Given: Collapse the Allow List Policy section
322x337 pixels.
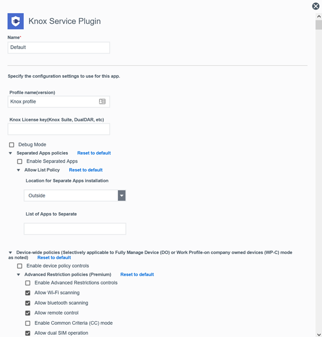Looking at the screenshot, I should (19, 170).
